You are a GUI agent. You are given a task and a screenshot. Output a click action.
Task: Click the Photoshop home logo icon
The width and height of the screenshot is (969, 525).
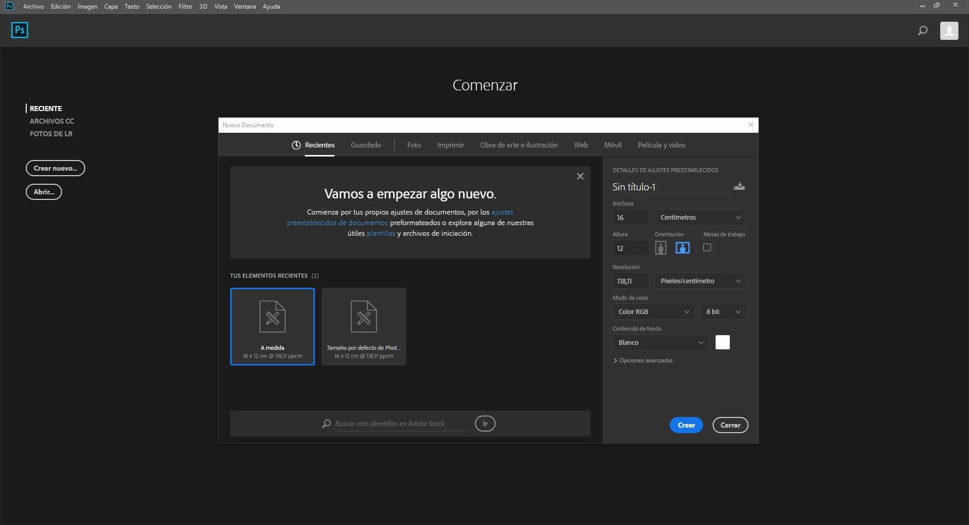[x=20, y=30]
